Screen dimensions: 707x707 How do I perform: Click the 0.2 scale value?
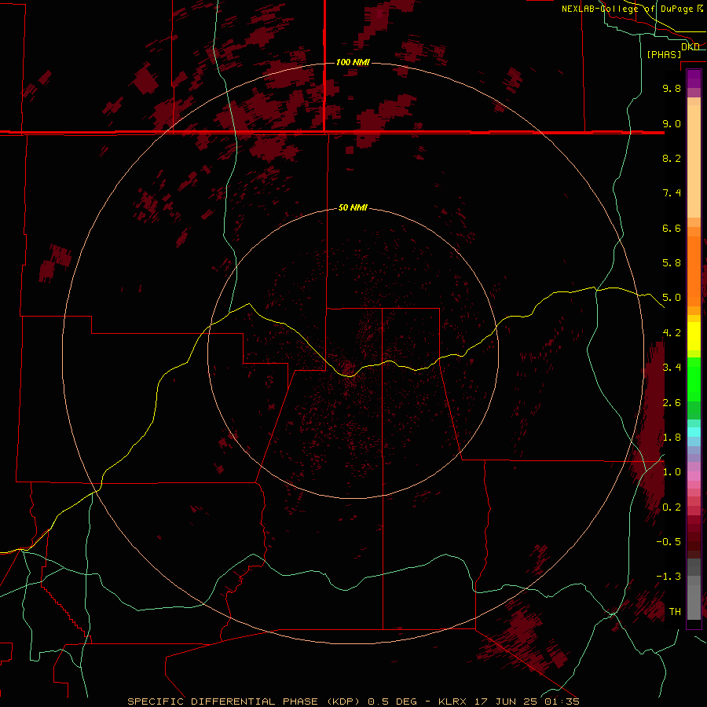click(x=672, y=507)
